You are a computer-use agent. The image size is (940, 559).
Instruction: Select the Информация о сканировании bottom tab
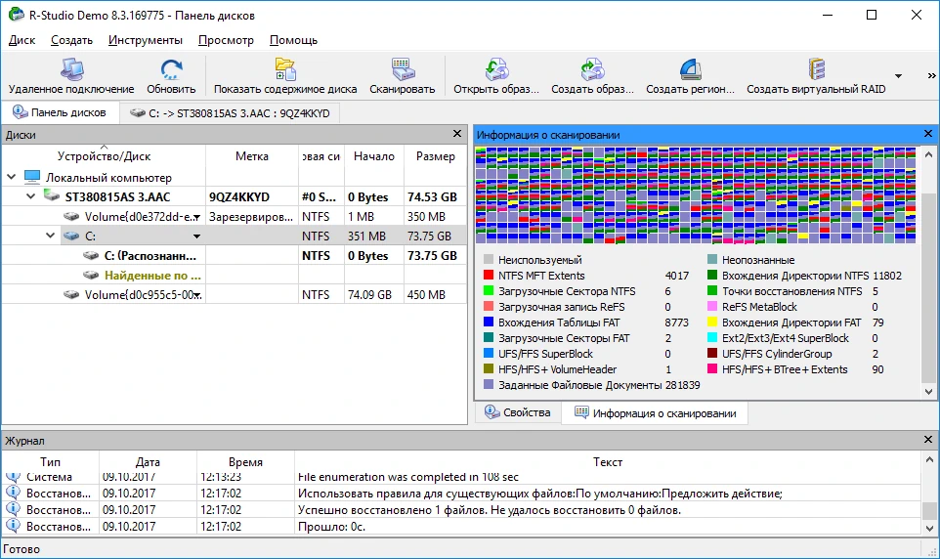(x=656, y=413)
